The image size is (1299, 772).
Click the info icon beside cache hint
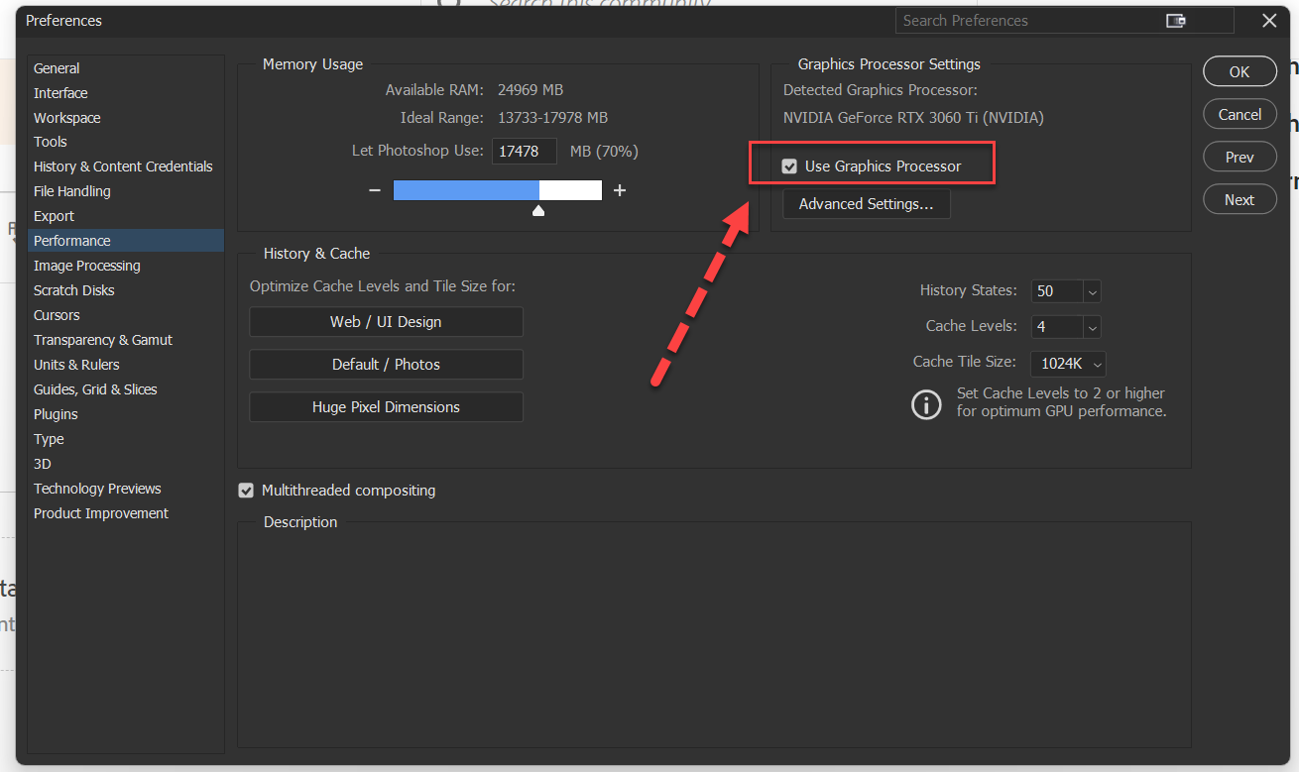(926, 403)
